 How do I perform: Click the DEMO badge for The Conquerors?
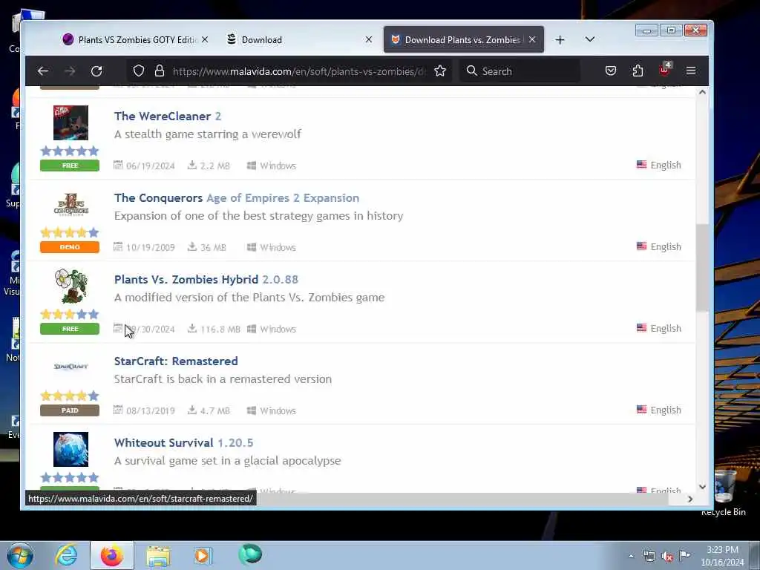coord(70,247)
